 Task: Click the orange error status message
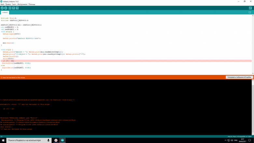click(x=13, y=78)
